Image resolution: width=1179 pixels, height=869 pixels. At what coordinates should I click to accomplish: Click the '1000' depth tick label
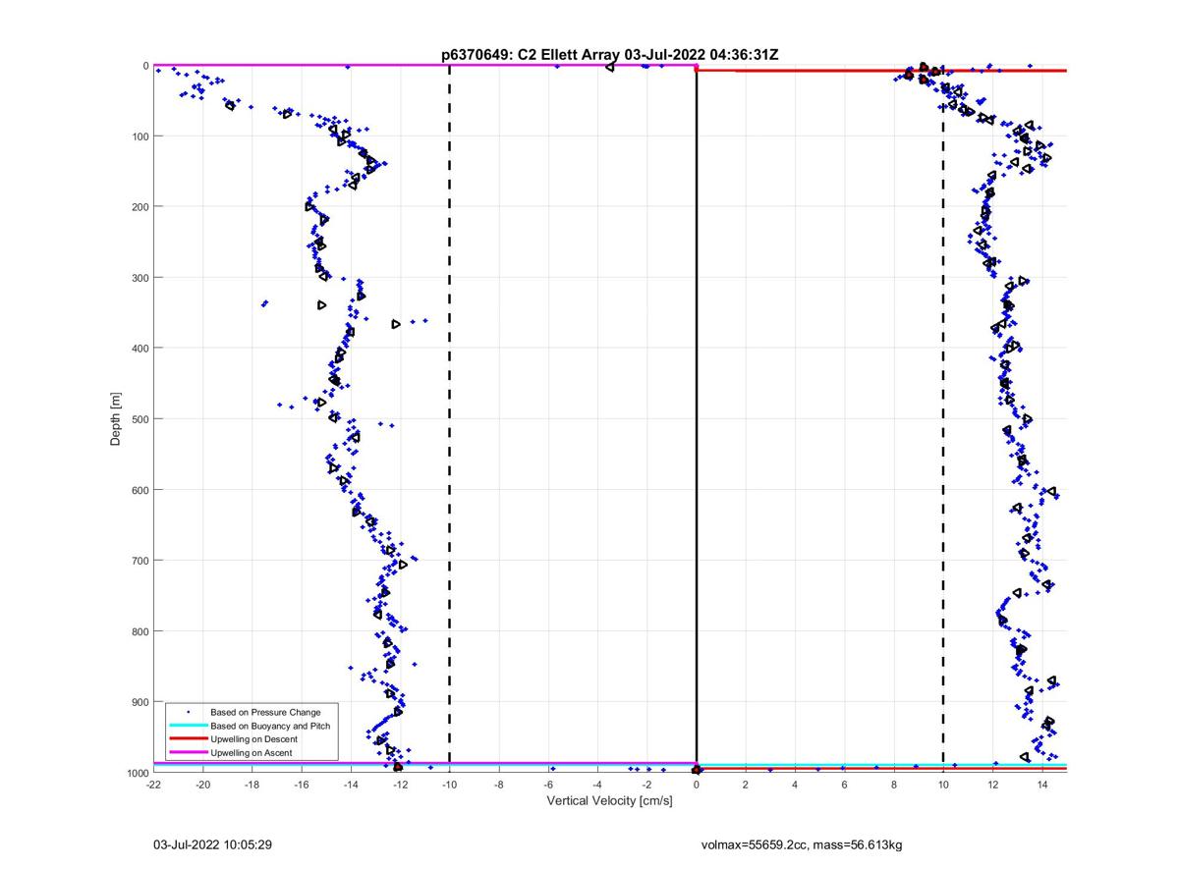pyautogui.click(x=137, y=773)
